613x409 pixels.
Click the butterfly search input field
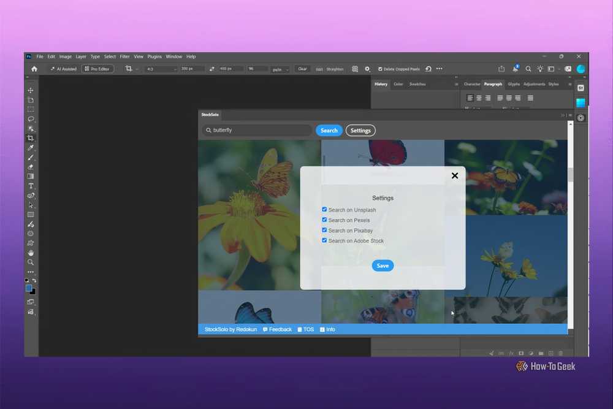coord(257,130)
